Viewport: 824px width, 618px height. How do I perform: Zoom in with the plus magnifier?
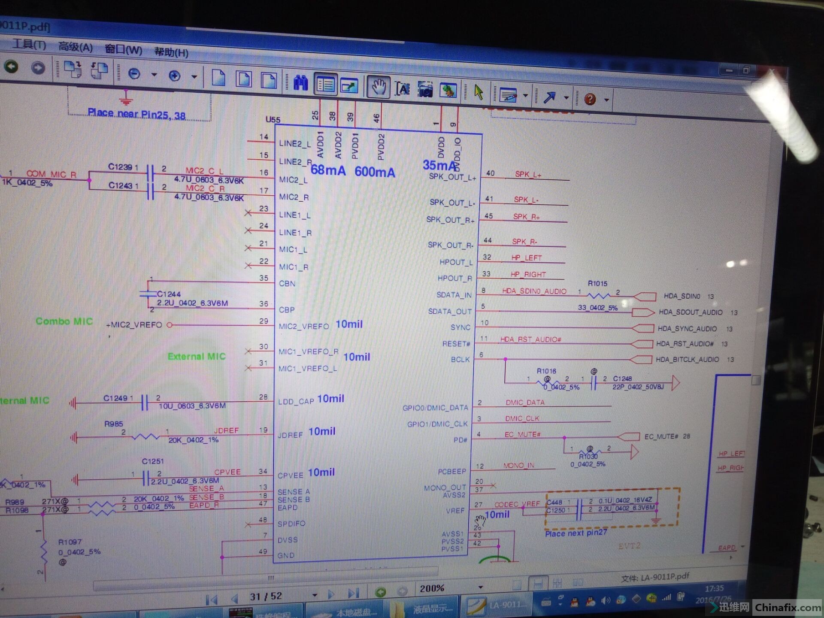click(174, 76)
